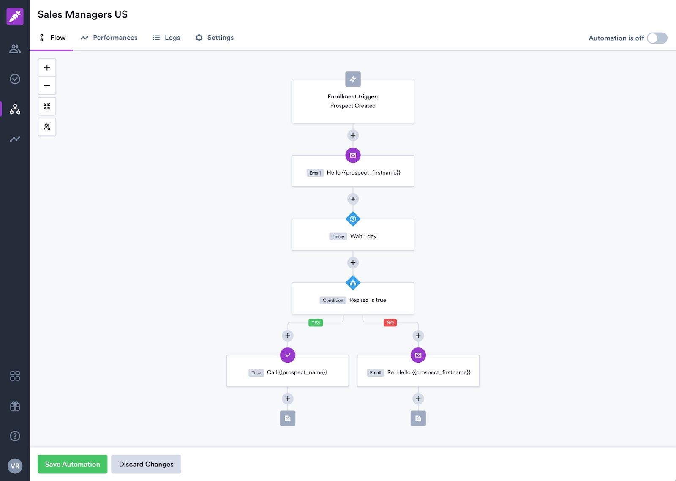Select the zoom out control on the flow canvas
This screenshot has width=676, height=481.
pyautogui.click(x=46, y=85)
